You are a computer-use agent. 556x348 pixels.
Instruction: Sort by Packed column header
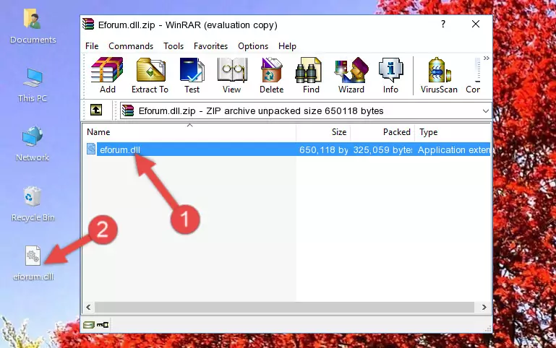click(x=382, y=132)
